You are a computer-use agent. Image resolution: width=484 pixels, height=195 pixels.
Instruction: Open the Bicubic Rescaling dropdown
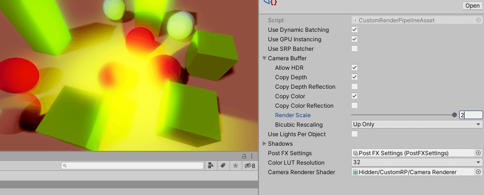pos(416,124)
